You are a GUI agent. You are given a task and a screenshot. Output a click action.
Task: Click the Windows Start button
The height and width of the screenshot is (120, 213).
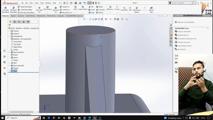coord(2,118)
